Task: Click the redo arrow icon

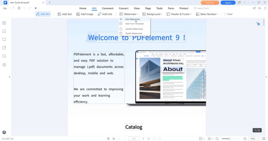Action: (30, 8)
